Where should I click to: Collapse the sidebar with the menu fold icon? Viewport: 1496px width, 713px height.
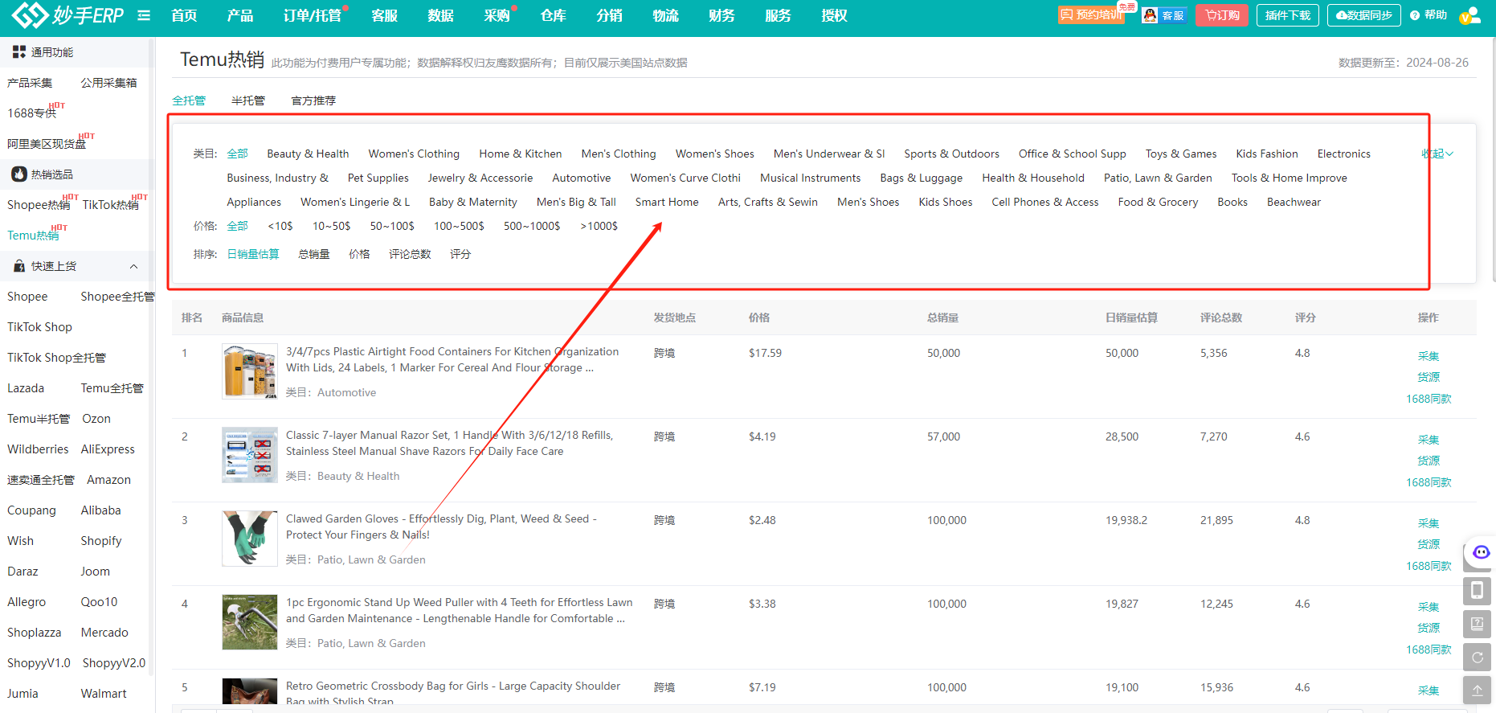(x=144, y=15)
